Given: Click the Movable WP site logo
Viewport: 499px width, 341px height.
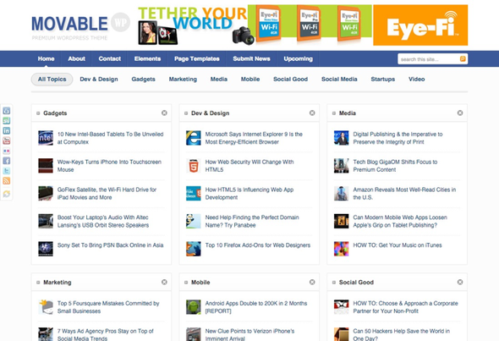Looking at the screenshot, I should tap(80, 27).
